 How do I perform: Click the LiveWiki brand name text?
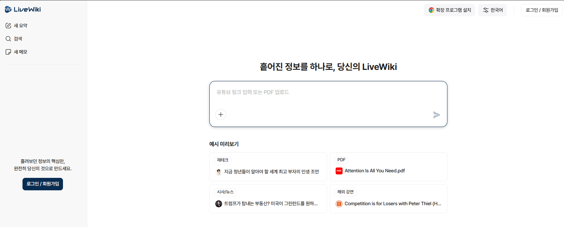pos(27,9)
